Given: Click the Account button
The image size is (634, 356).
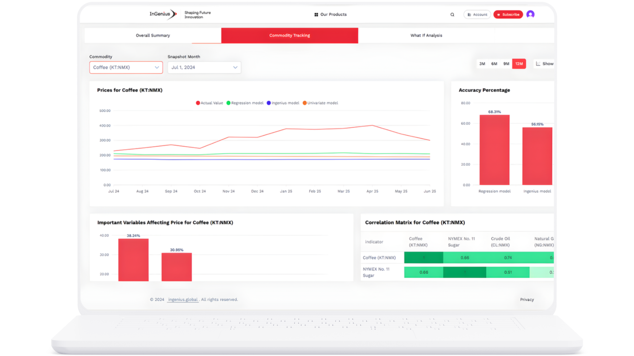Looking at the screenshot, I should 477,15.
